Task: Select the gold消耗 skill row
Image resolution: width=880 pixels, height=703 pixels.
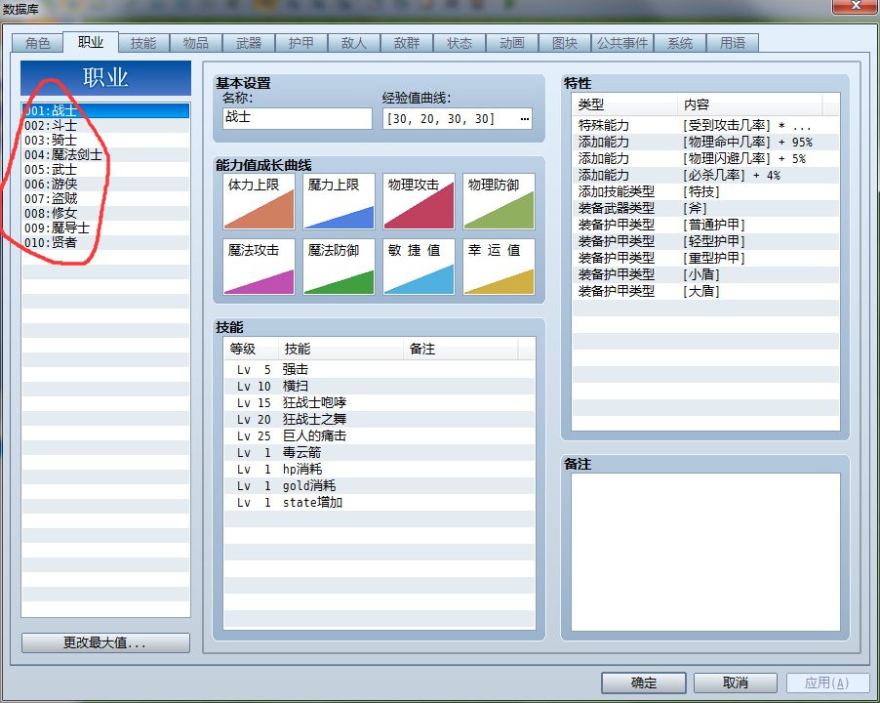Action: 380,485
